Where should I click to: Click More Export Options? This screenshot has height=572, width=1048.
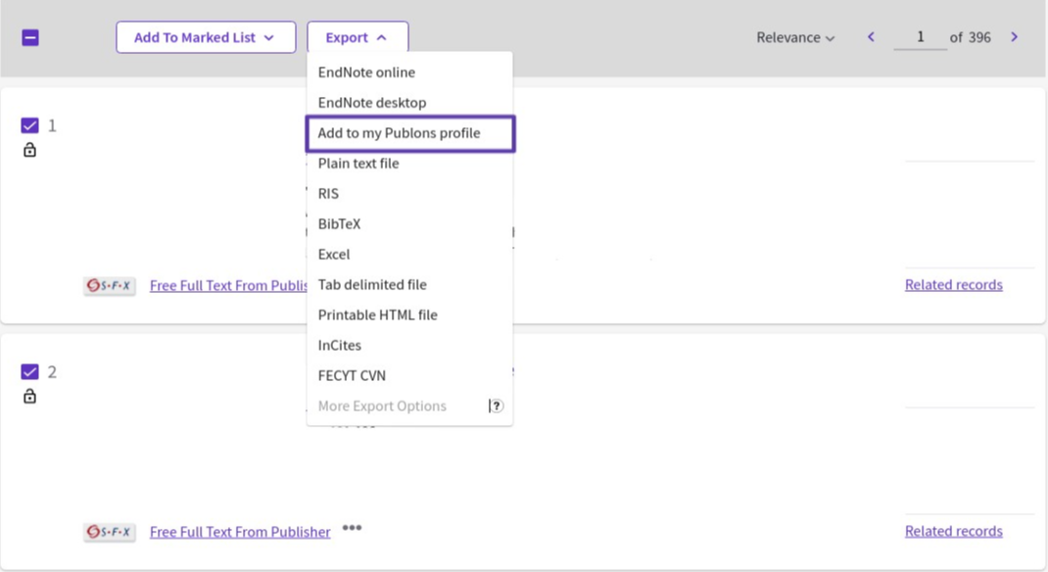[x=382, y=405]
